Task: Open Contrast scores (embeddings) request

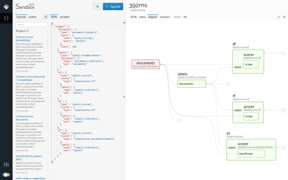Action: click(x=24, y=38)
